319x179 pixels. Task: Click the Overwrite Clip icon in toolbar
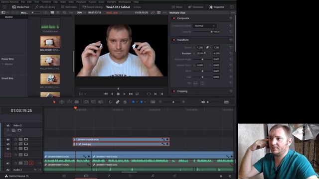tap(93, 102)
